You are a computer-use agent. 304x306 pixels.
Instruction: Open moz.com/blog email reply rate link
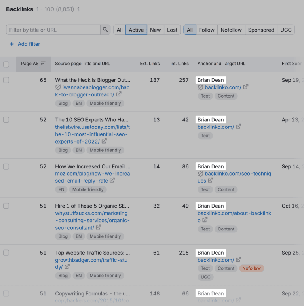pyautogui.click(x=92, y=177)
